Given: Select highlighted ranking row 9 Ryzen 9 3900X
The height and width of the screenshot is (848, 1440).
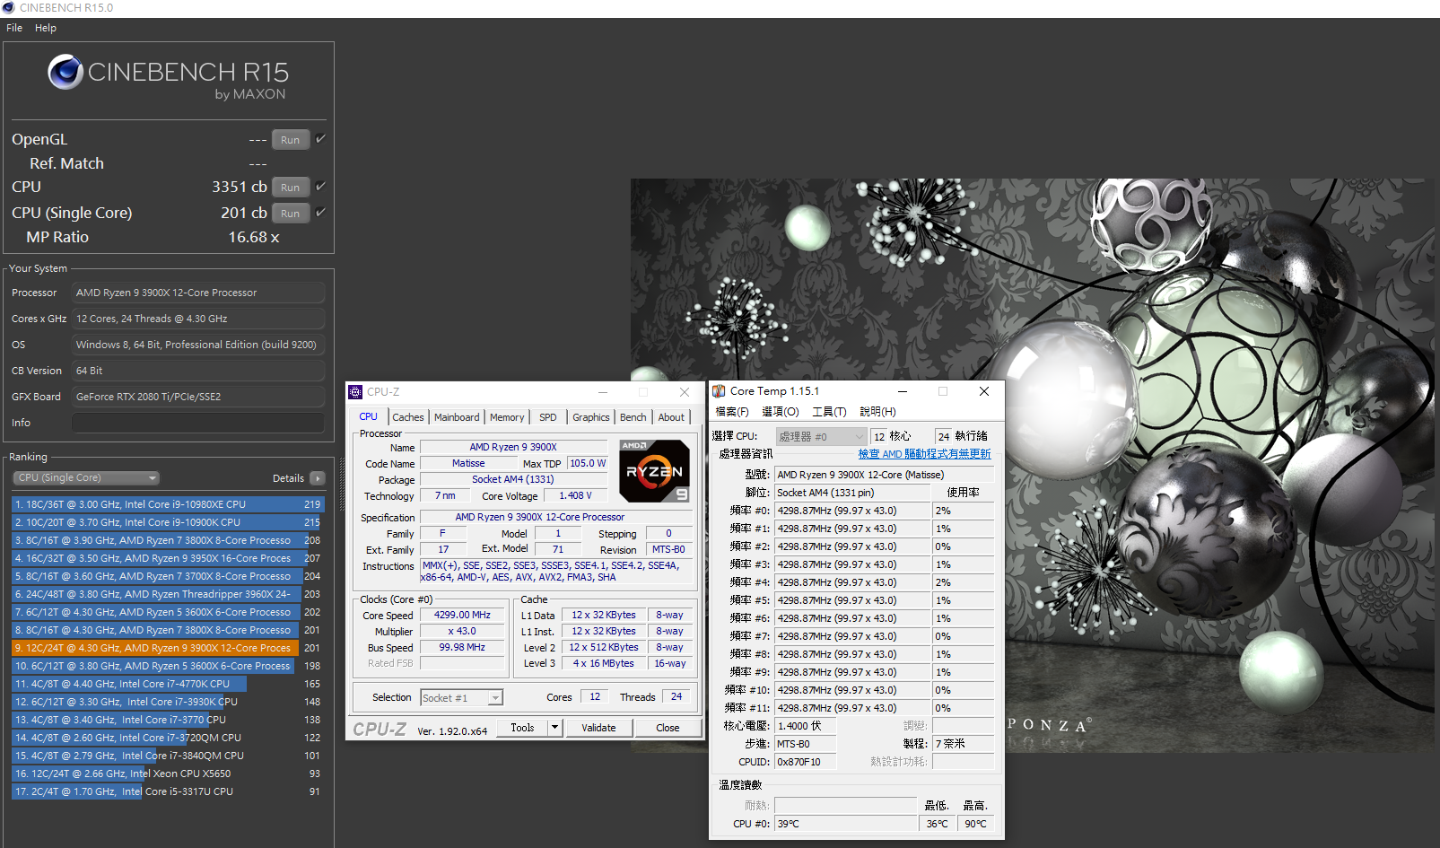Looking at the screenshot, I should point(168,648).
